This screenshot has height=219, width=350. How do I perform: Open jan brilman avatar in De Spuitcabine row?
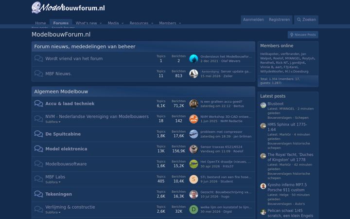tap(193, 134)
